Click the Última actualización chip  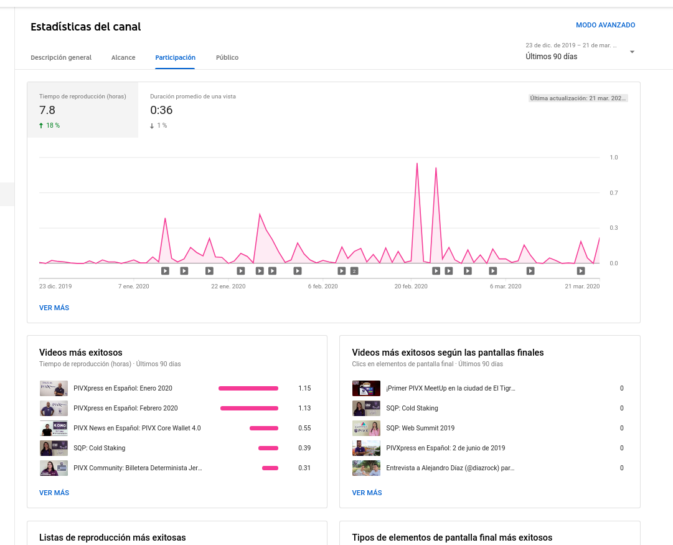tap(578, 98)
